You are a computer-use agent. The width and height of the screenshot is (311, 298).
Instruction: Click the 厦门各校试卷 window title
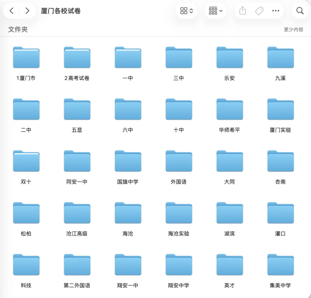click(x=61, y=11)
